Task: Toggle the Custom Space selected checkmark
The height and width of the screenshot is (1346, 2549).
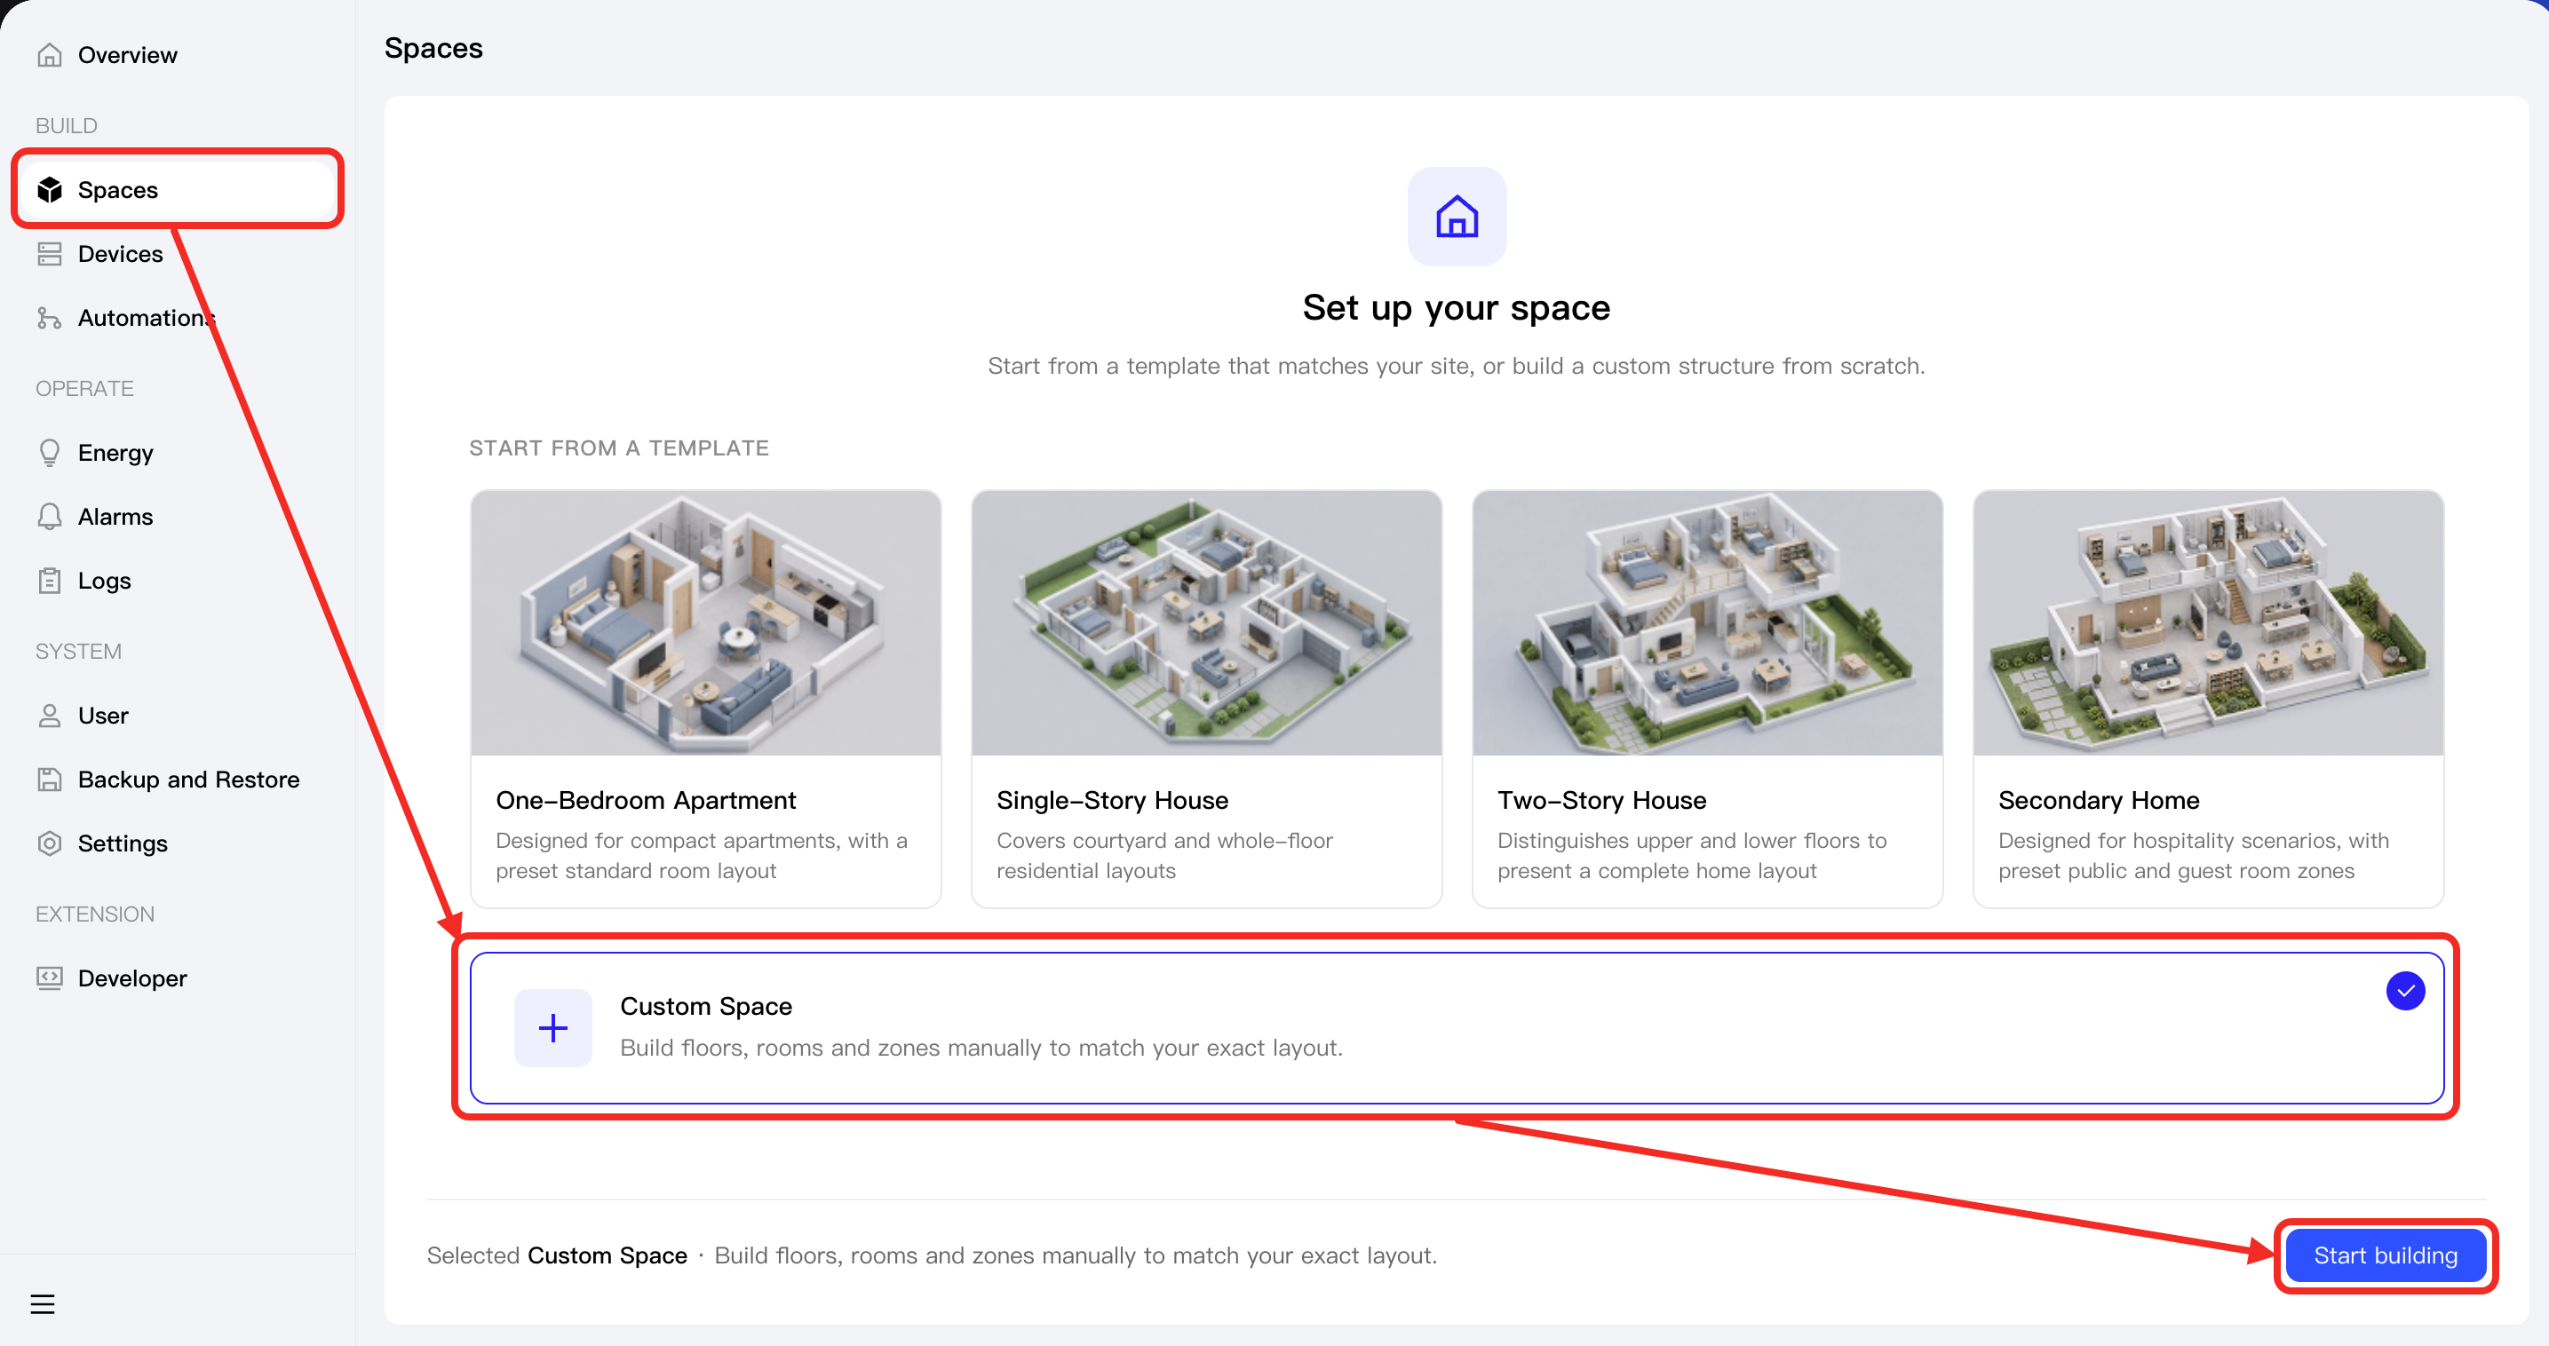Action: pyautogui.click(x=2405, y=991)
